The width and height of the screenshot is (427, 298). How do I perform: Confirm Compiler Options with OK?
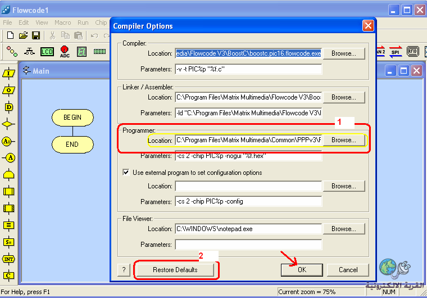pos(302,270)
